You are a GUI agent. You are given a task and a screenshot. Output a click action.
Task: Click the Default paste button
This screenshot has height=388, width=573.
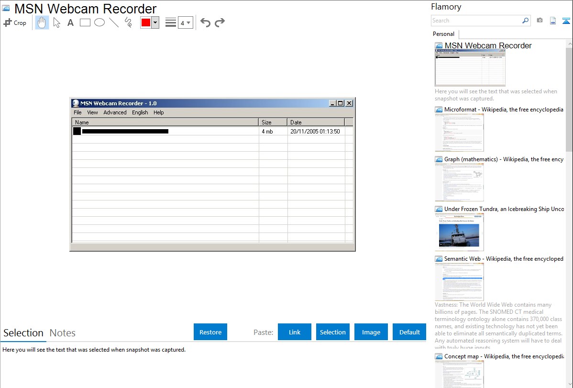pyautogui.click(x=409, y=332)
